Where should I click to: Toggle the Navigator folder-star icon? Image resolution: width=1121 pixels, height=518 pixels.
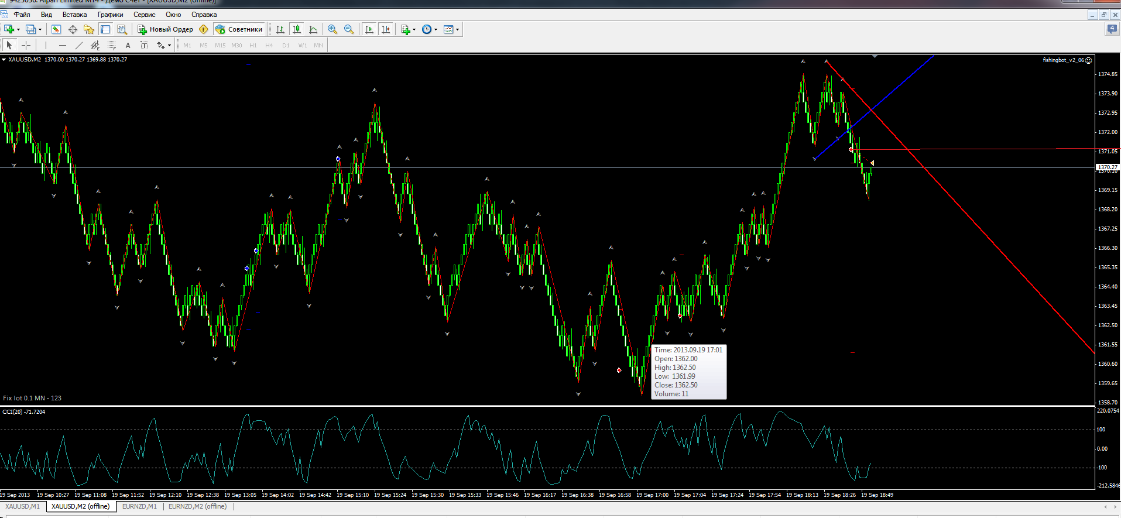pyautogui.click(x=89, y=29)
